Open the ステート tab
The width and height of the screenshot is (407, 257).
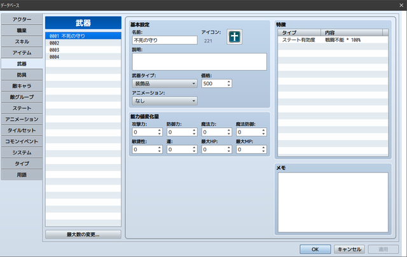pyautogui.click(x=22, y=108)
